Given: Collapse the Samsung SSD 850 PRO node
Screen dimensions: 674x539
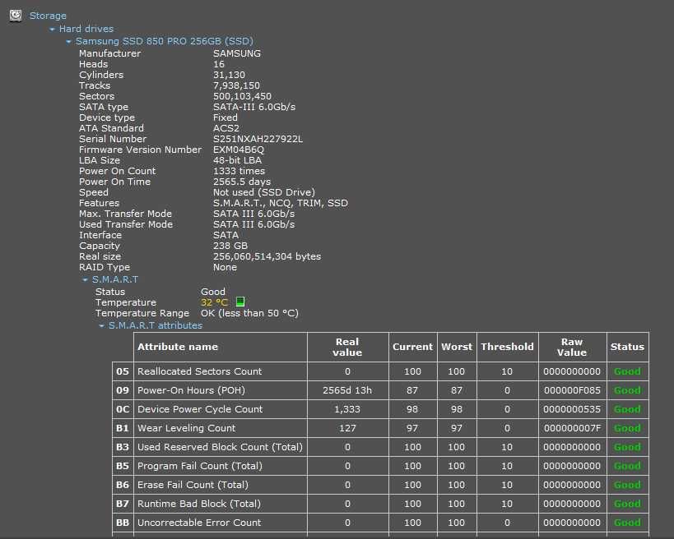Looking at the screenshot, I should click(68, 41).
